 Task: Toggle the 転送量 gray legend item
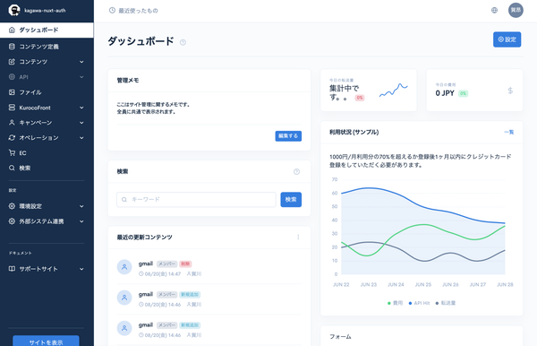click(x=445, y=303)
